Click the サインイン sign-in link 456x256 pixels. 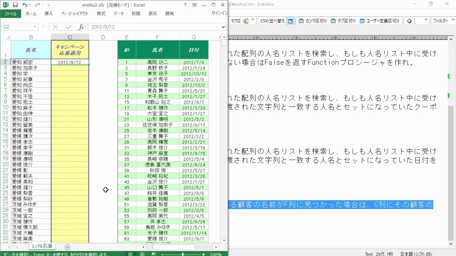[219, 14]
